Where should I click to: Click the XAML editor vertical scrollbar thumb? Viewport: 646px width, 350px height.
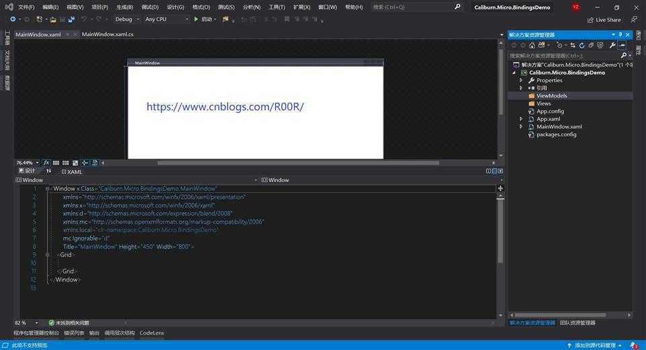500,232
